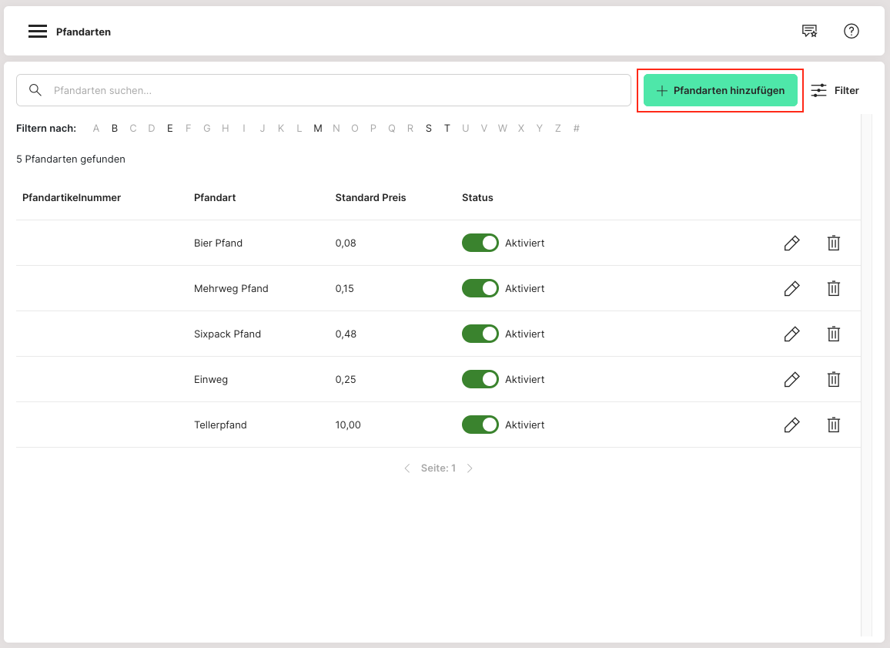Click the help question mark icon
This screenshot has height=648, width=890.
pyautogui.click(x=851, y=31)
